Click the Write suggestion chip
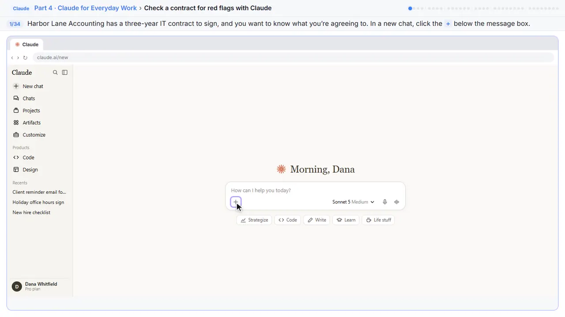The image size is (565, 317). 317,220
